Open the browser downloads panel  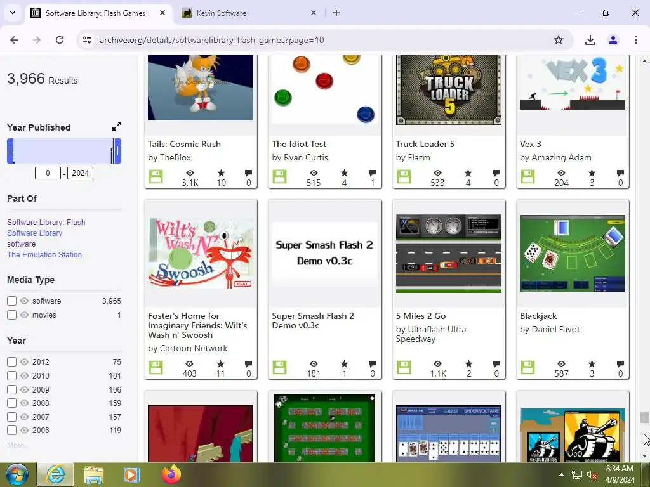[590, 40]
